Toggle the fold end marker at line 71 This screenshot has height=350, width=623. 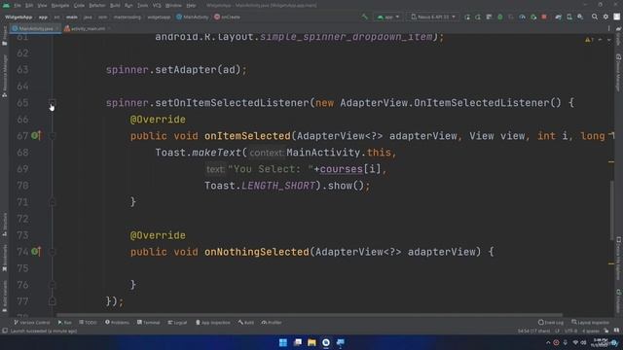52,202
